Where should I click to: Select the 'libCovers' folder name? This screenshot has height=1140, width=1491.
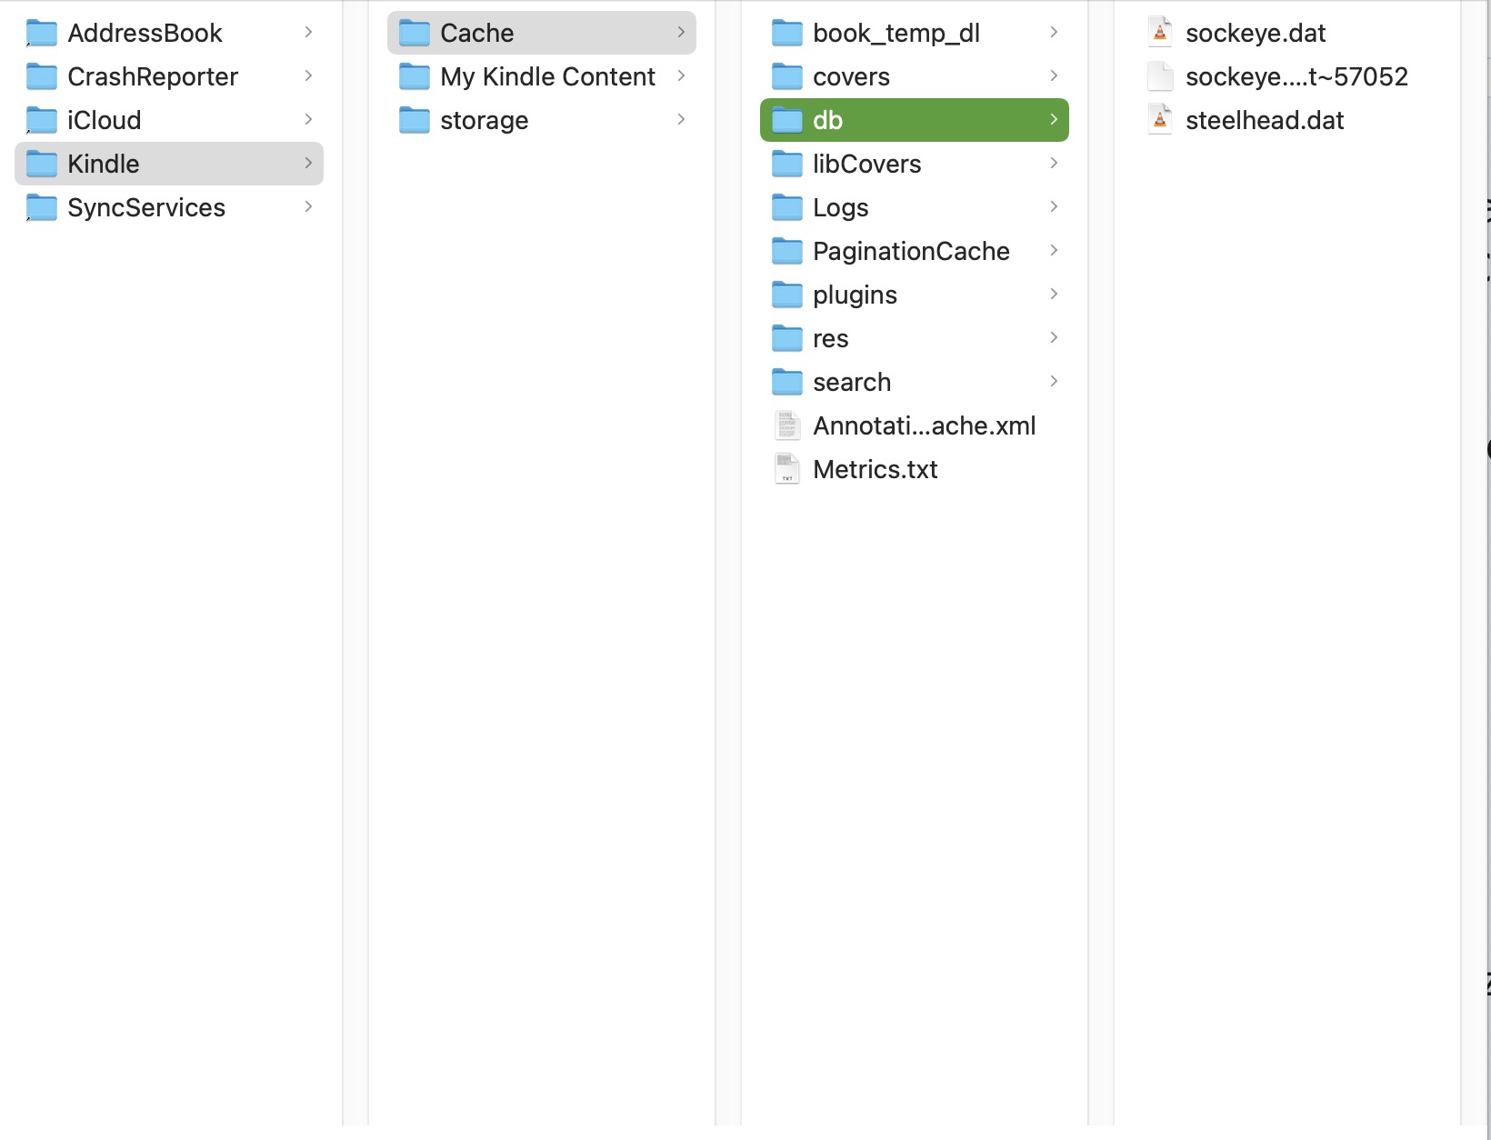pos(867,165)
